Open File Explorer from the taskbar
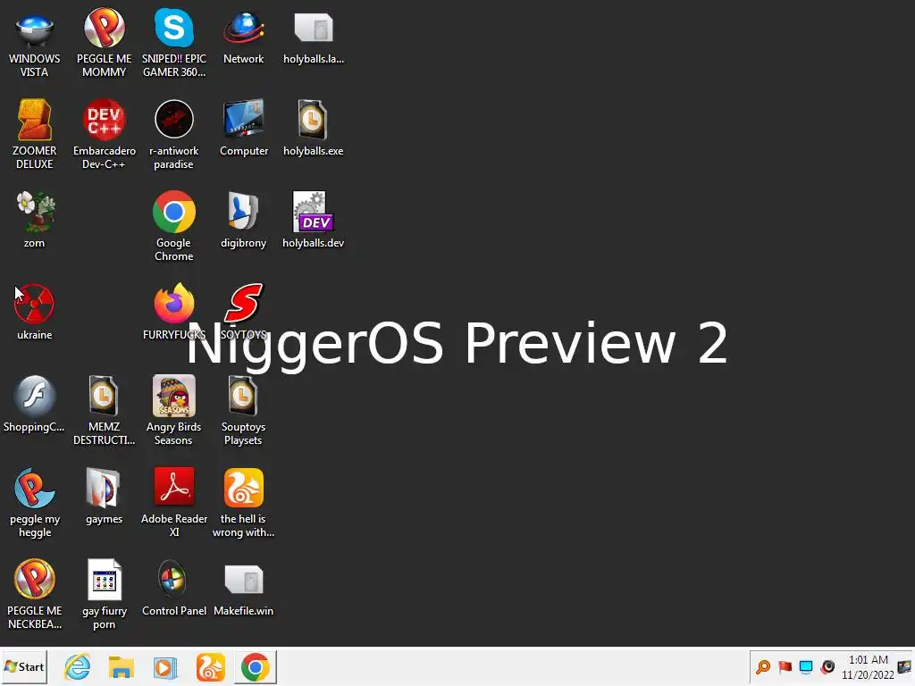The width and height of the screenshot is (915, 686). click(122, 667)
